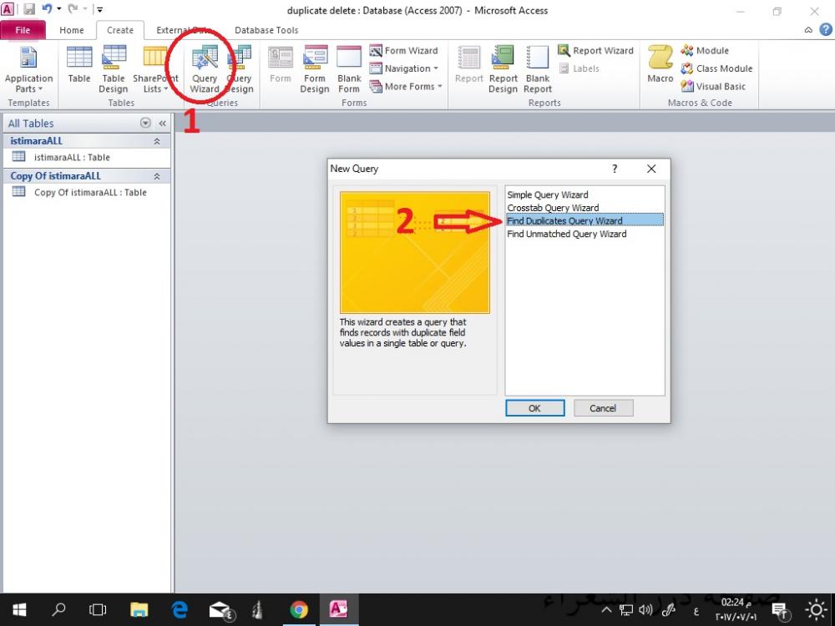Screen dimensions: 835x626
Task: Click the Access icon on taskbar
Action: pyautogui.click(x=339, y=609)
